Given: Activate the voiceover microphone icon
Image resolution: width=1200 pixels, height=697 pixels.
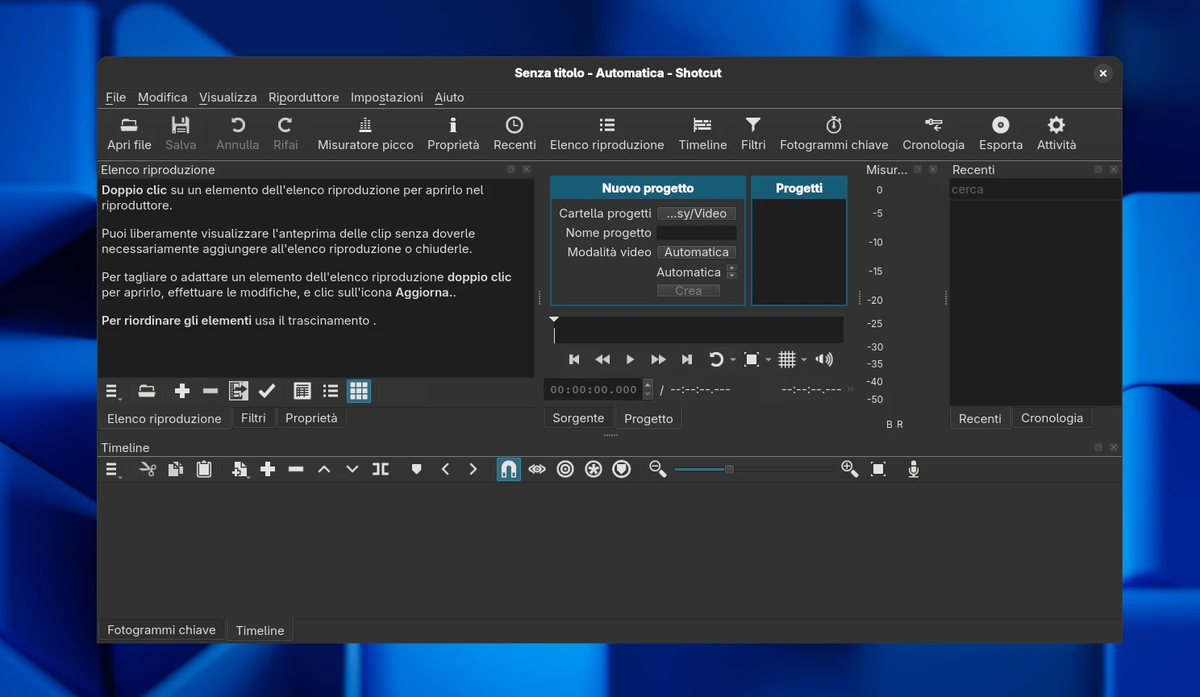Looking at the screenshot, I should click(914, 469).
